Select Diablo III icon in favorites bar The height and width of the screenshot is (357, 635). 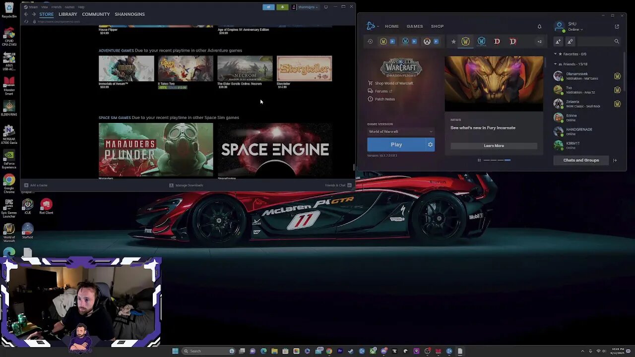point(497,42)
